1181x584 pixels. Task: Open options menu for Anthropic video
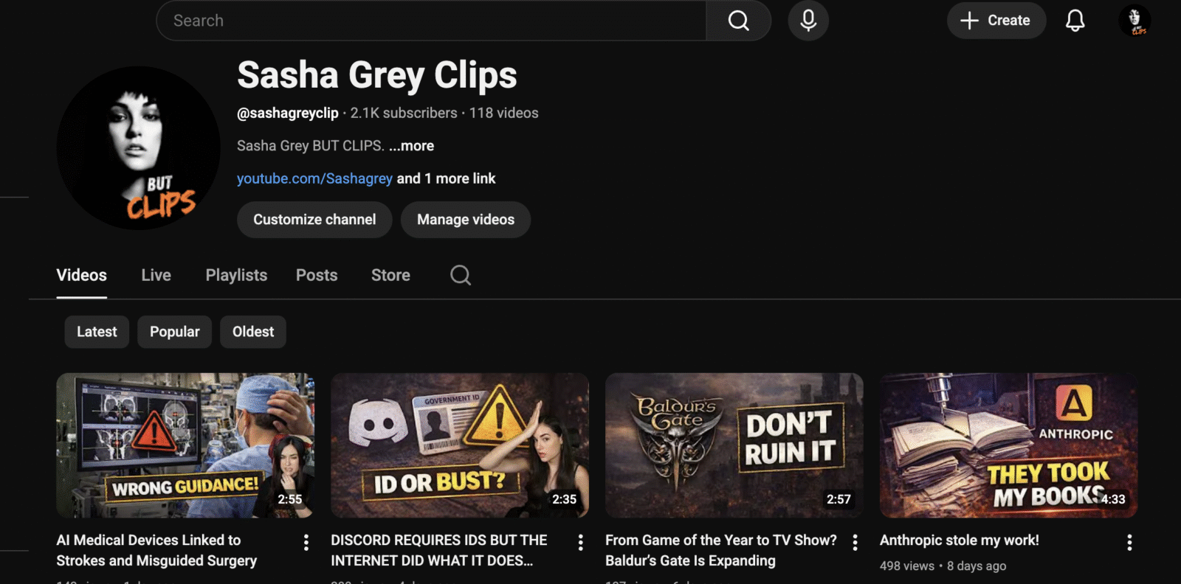[x=1129, y=543]
